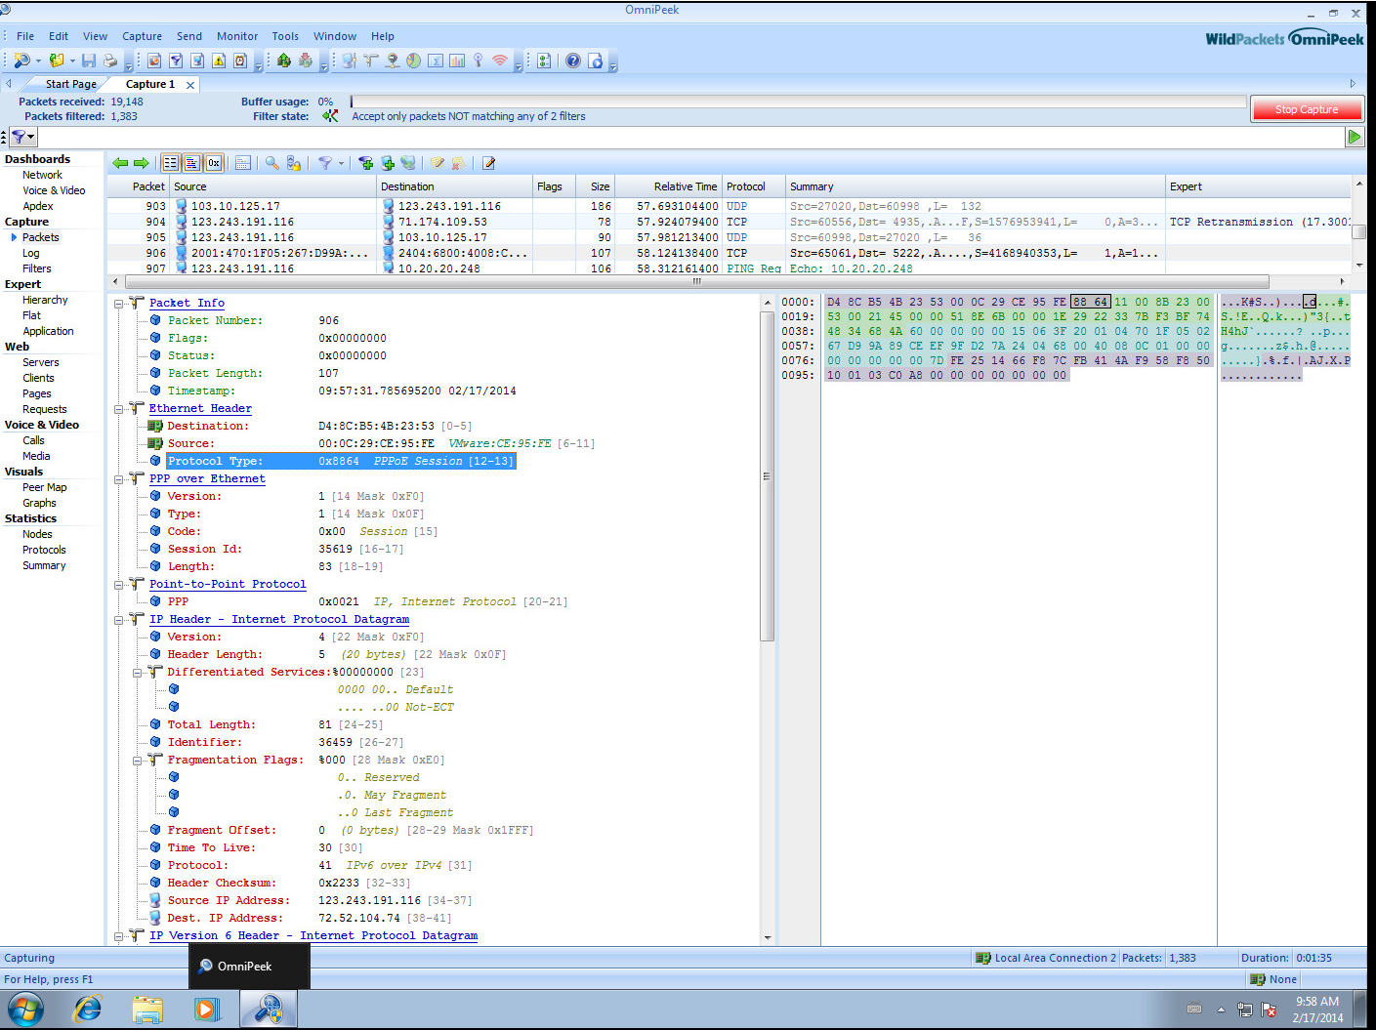Open the Tools menu

pos(285,36)
